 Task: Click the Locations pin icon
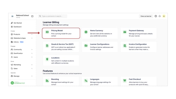point(47,59)
